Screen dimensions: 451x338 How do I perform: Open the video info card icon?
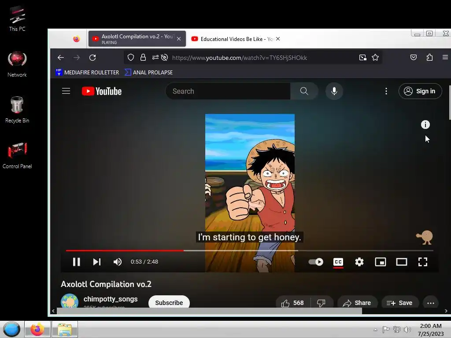point(425,125)
